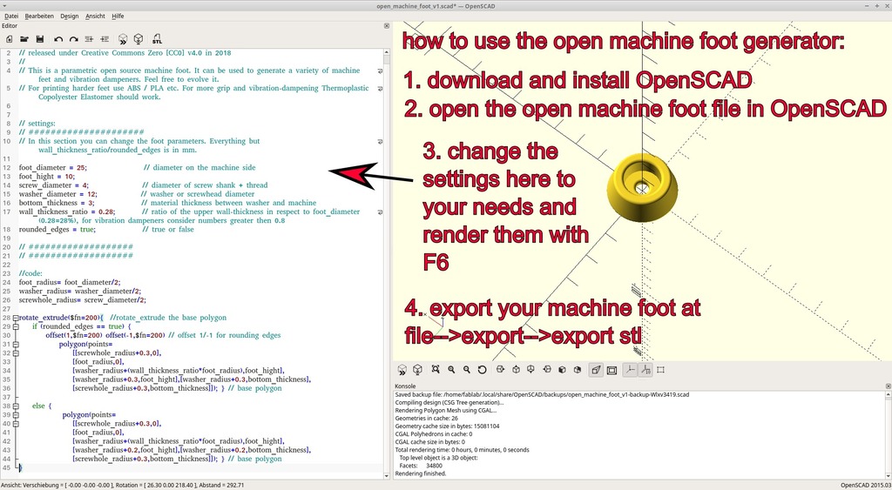
Task: Collapse the rotate_extrude block on line 28
Action: tap(16, 318)
